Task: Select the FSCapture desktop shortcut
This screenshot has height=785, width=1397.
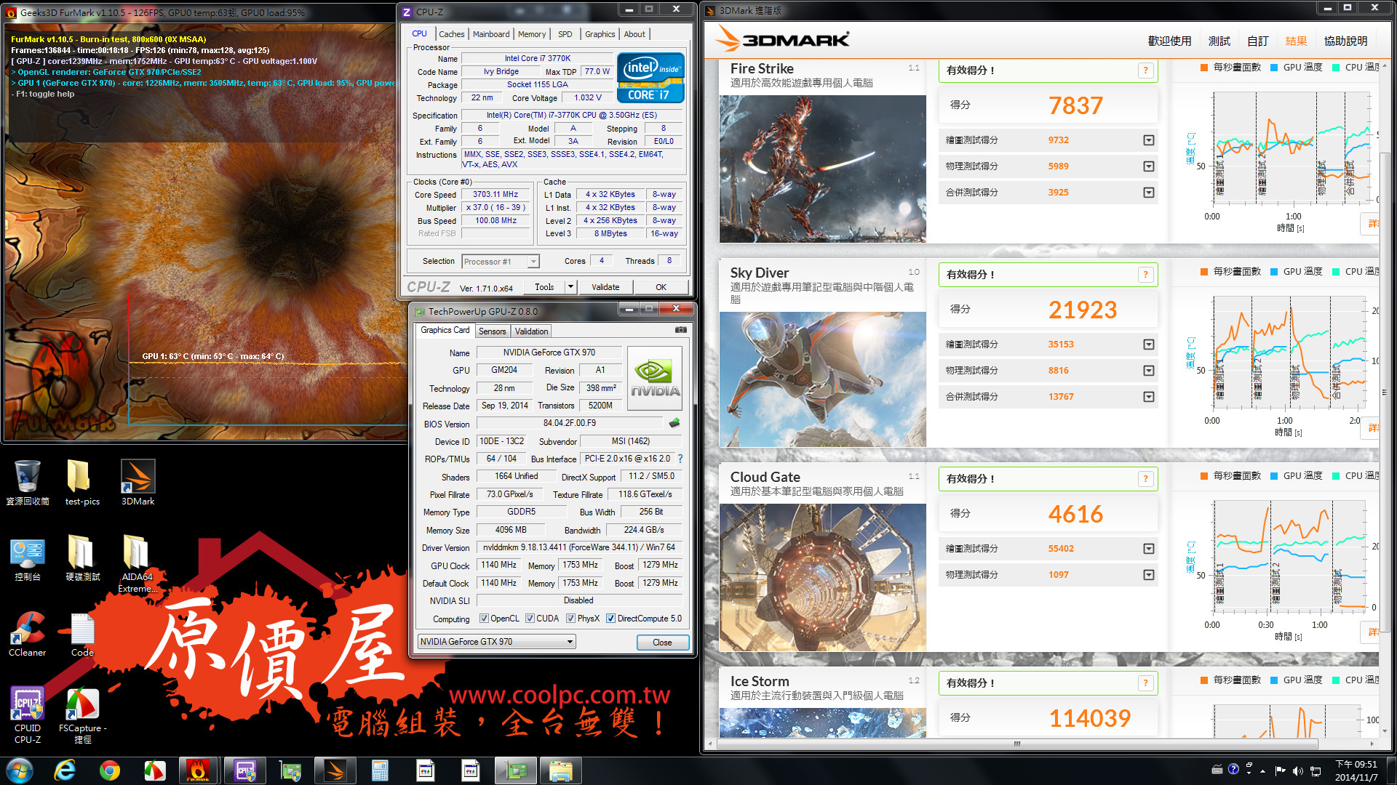Action: click(x=82, y=715)
